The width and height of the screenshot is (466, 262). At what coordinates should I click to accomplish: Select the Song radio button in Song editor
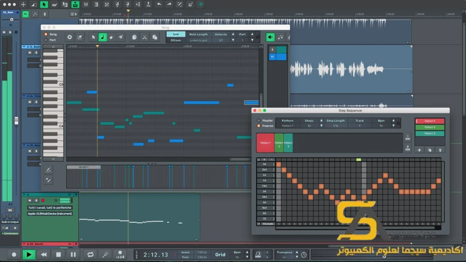click(x=46, y=34)
